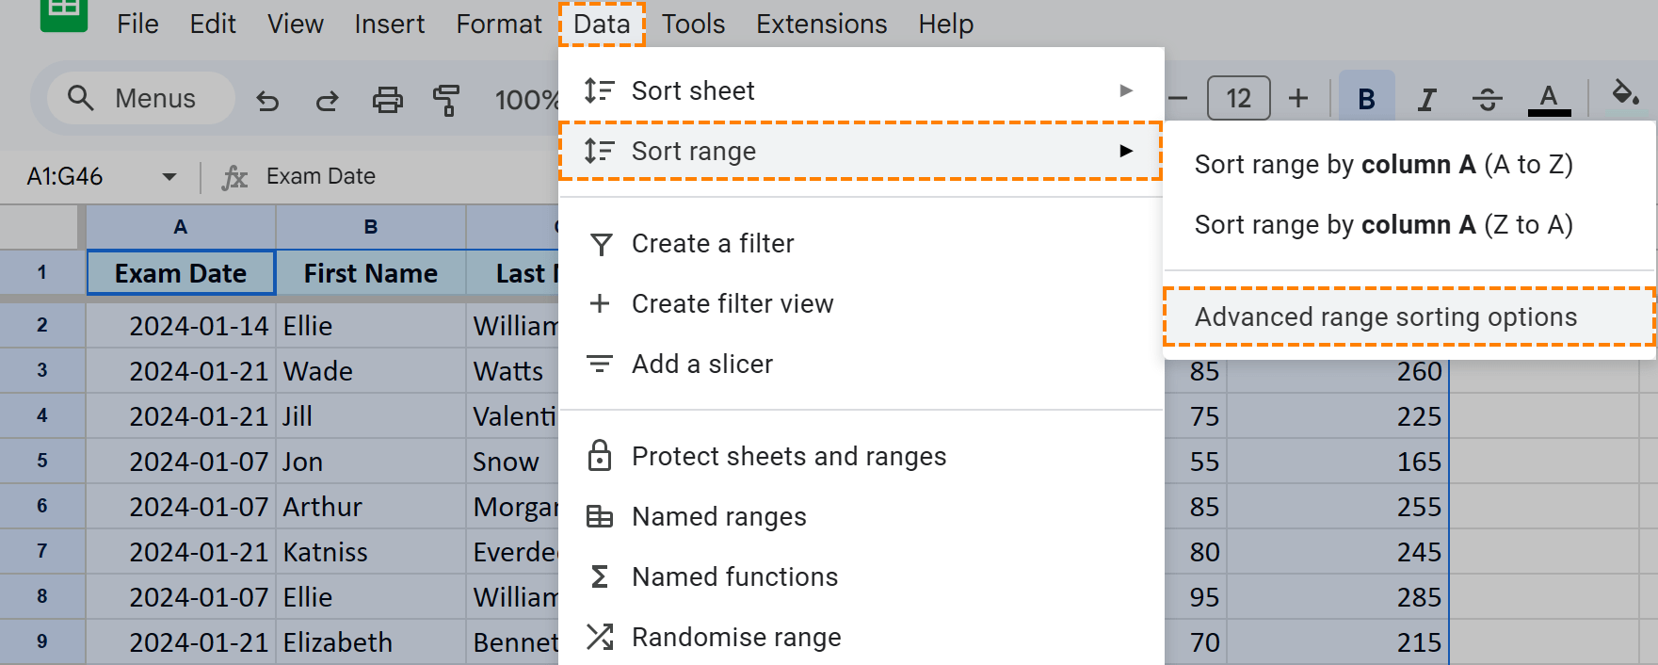Screen dimensions: 1658x665
Task: Select Protect sheets and ranges
Action: [x=861, y=456]
